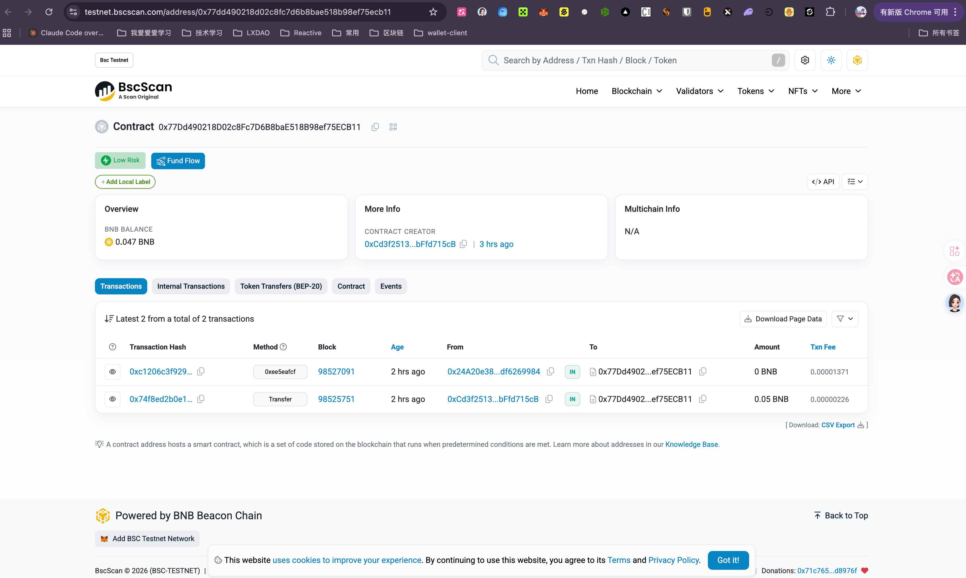This screenshot has height=578, width=966.
Task: Copy the contract creator address
Action: pos(463,244)
